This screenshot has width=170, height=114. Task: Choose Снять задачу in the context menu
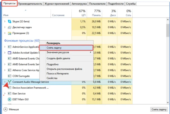coord(66,48)
